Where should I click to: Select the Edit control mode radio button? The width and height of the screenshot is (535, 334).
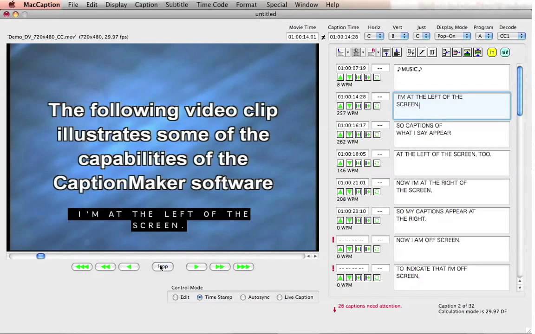coord(176,297)
